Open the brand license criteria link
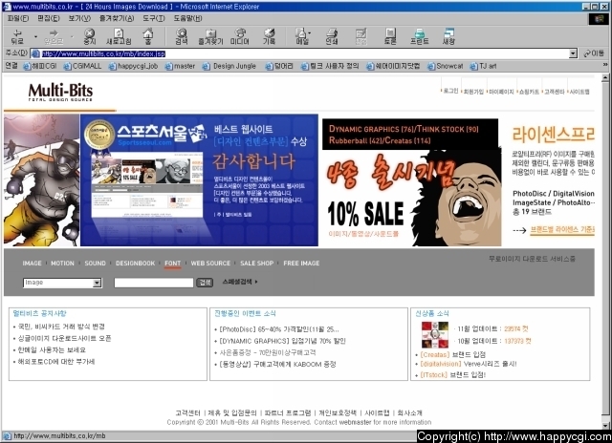Image resolution: width=612 pixels, height=443 pixels. [562, 230]
